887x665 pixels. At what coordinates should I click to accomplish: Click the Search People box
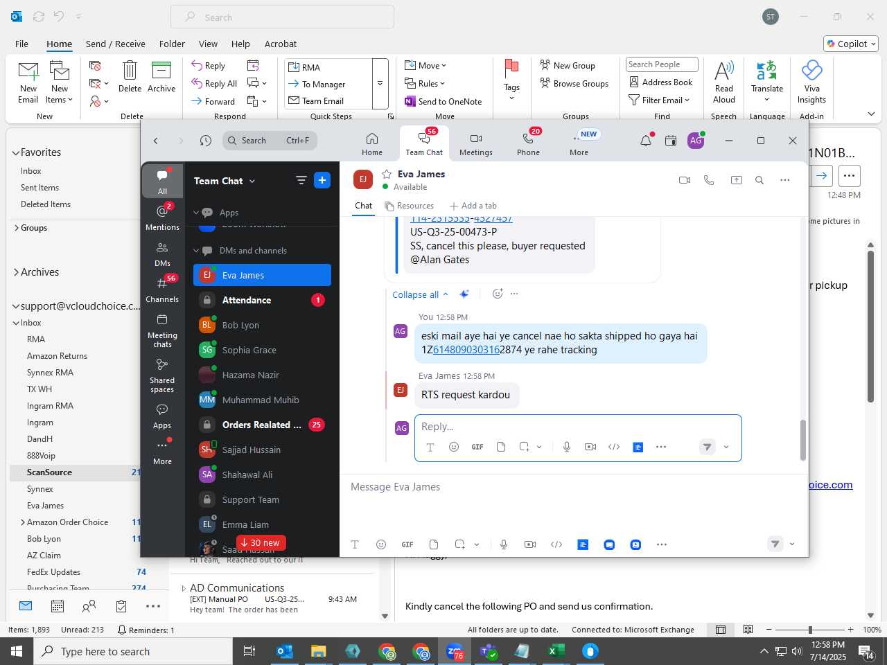pyautogui.click(x=662, y=64)
